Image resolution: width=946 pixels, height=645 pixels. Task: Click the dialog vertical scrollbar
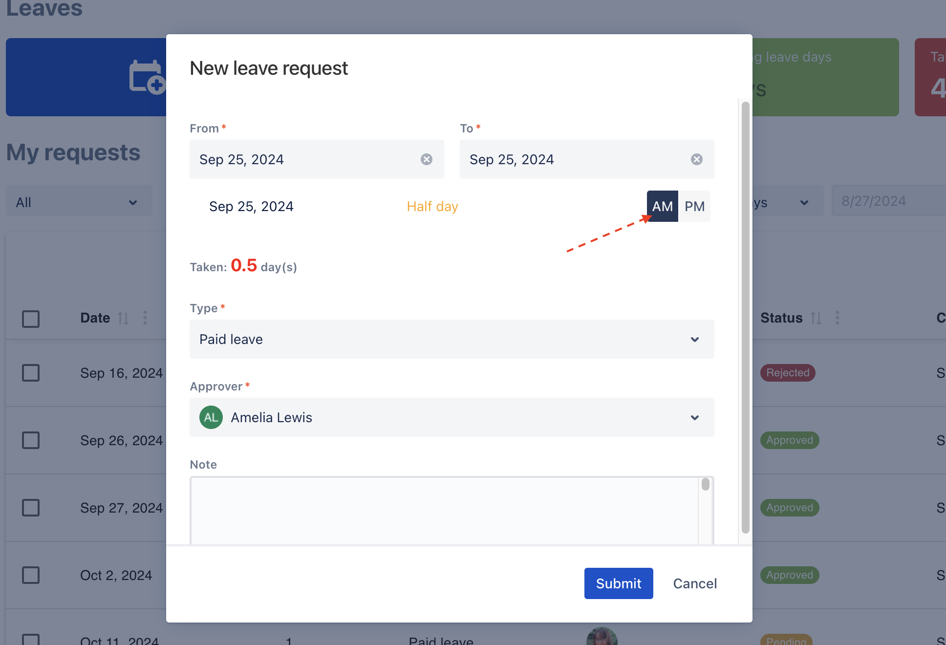tap(745, 318)
